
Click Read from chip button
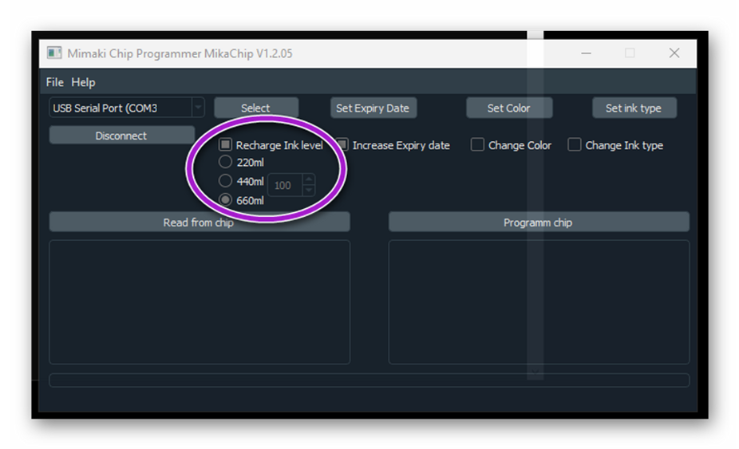(x=200, y=222)
